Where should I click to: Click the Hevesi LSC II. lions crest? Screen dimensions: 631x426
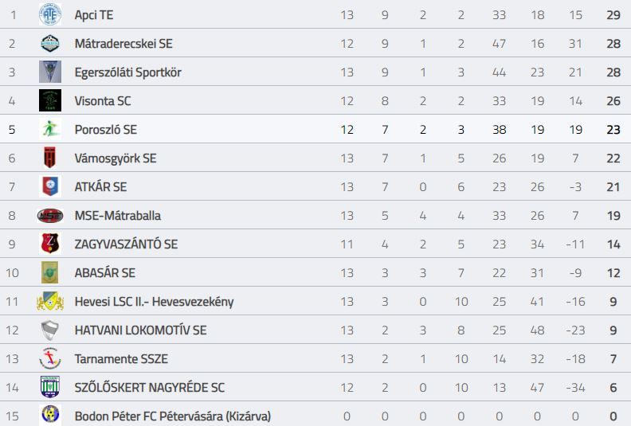point(50,301)
